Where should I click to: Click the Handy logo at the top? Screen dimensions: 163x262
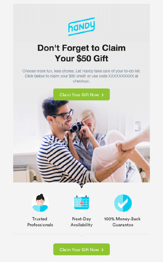tap(81, 27)
